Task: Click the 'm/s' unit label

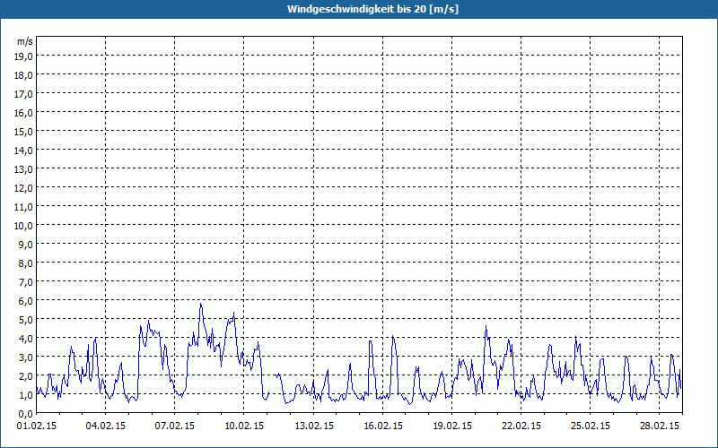Action: tap(25, 41)
